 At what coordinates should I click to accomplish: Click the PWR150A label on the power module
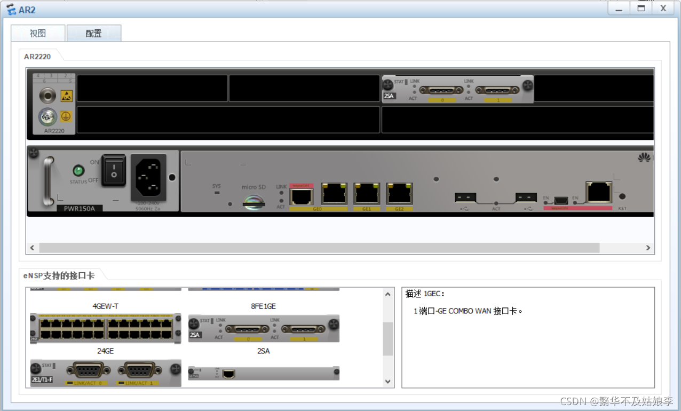[x=80, y=209]
